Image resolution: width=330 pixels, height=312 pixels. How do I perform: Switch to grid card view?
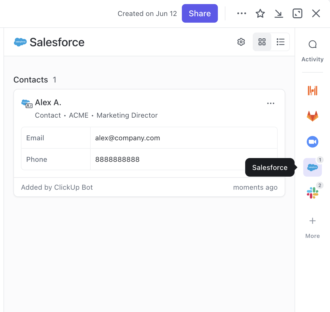[x=262, y=42]
